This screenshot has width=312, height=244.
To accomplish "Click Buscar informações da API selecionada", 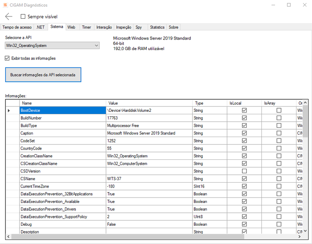I will (x=43, y=75).
